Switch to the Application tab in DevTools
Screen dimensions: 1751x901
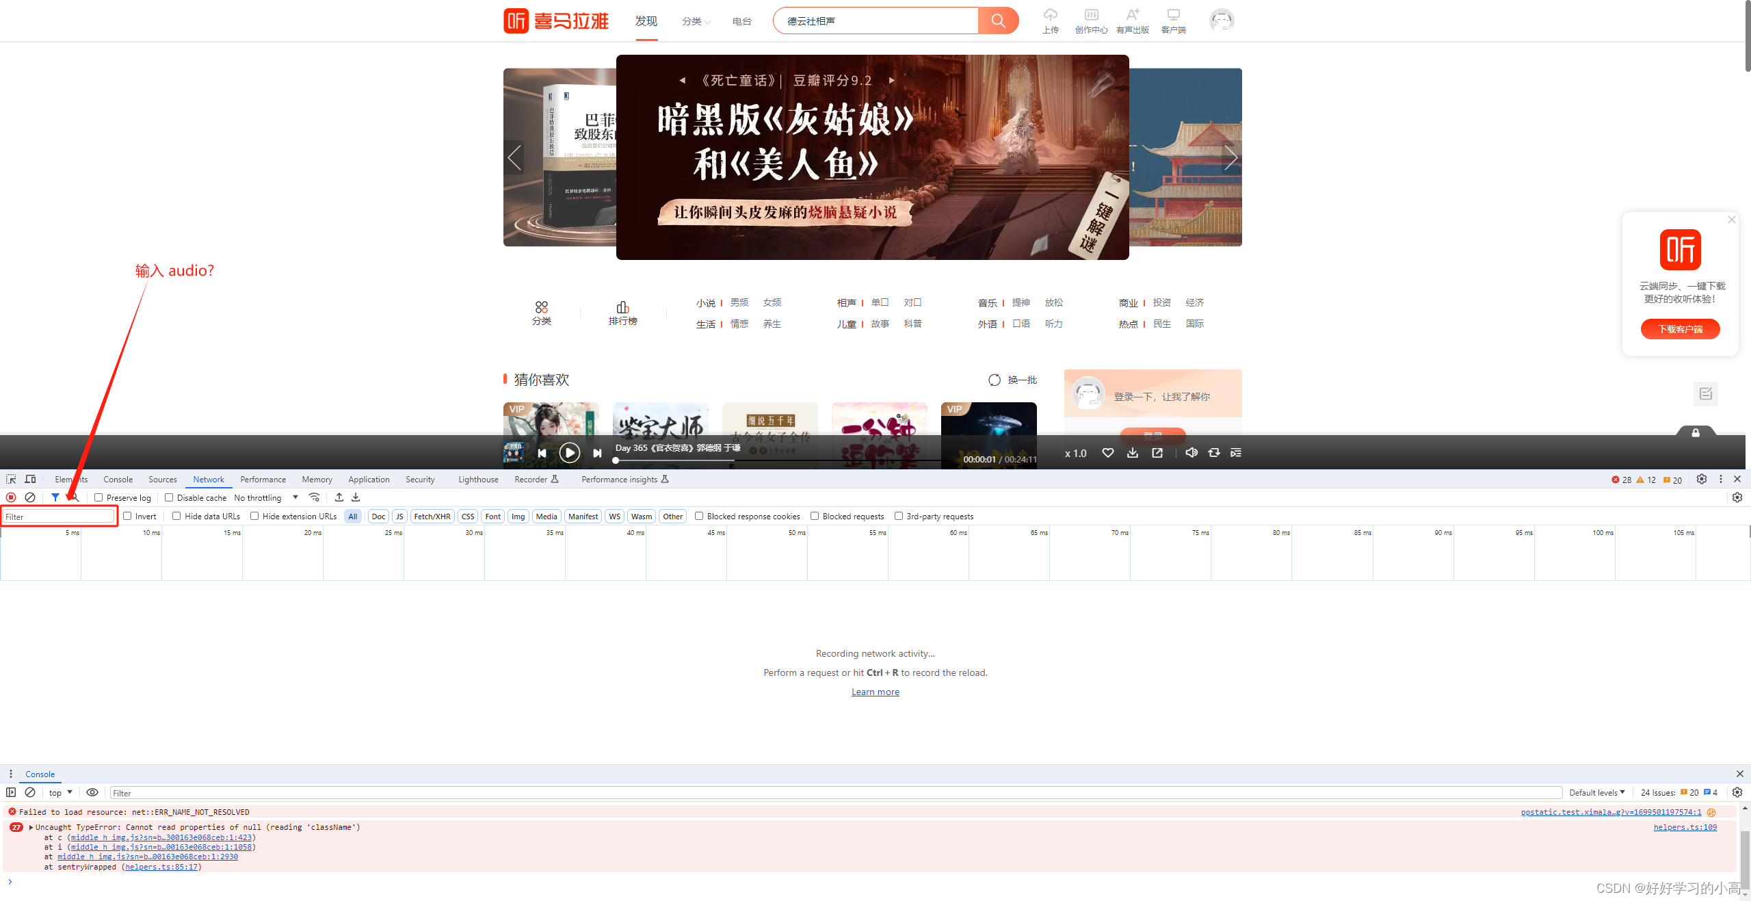[x=369, y=479]
